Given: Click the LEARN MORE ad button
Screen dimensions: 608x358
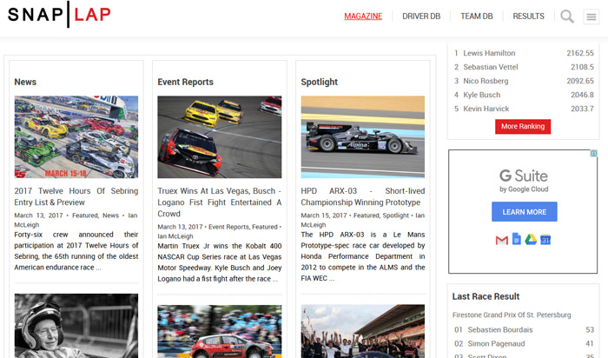Looking at the screenshot, I should [x=525, y=212].
